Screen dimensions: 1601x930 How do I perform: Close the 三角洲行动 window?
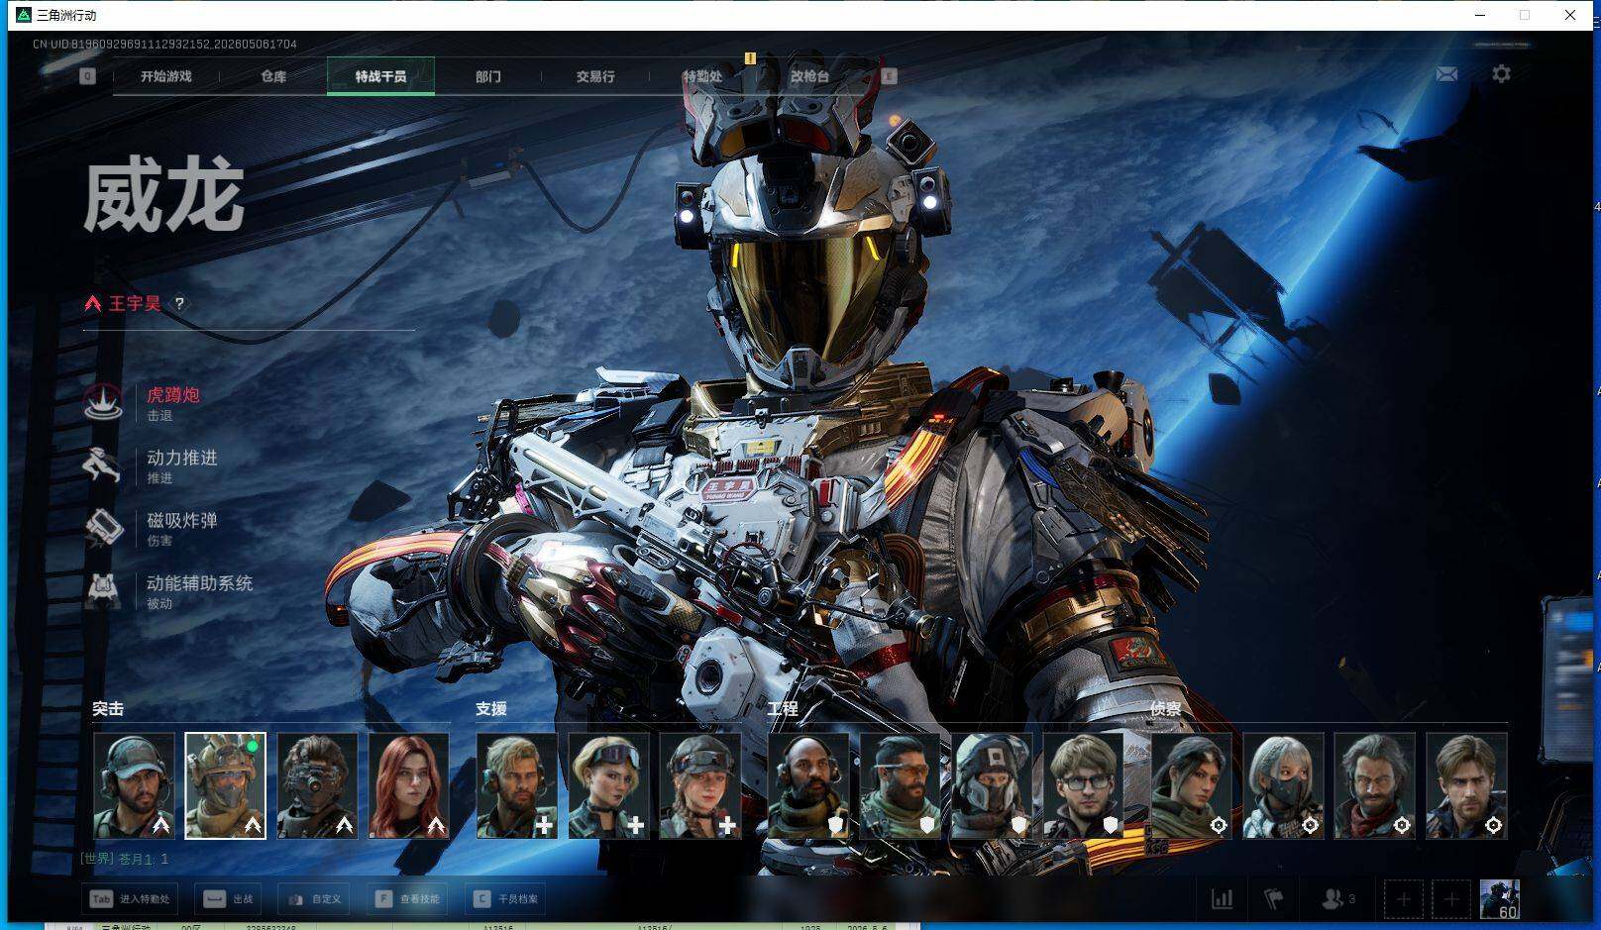[1570, 15]
